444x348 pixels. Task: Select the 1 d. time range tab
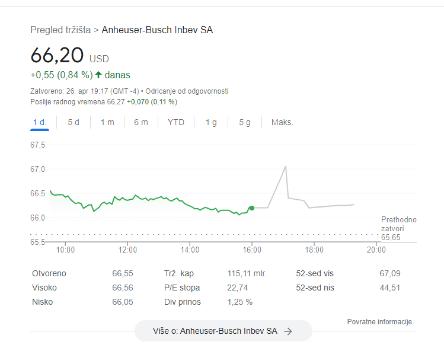tap(40, 122)
